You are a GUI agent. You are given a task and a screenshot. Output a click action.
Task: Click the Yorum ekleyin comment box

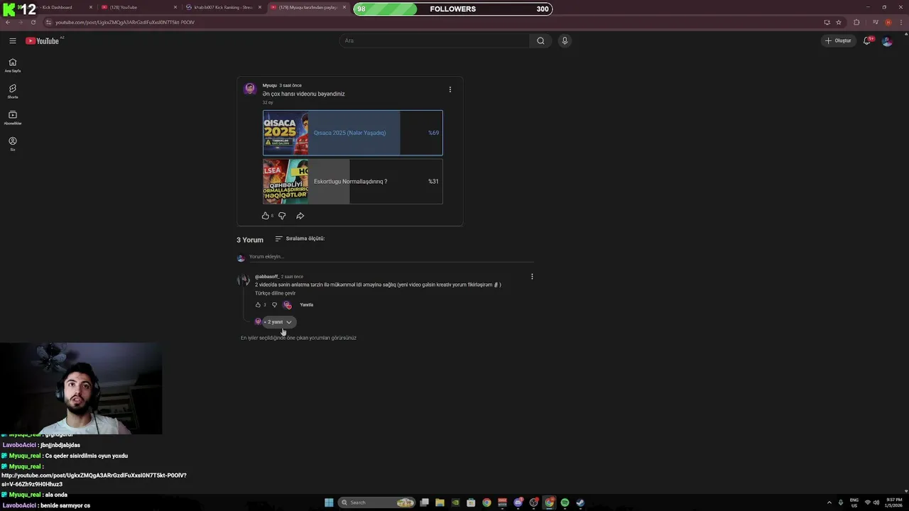[391, 256]
